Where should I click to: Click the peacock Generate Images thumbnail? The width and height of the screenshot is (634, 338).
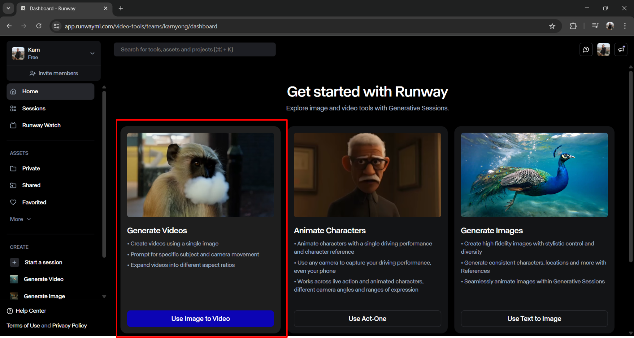pyautogui.click(x=534, y=175)
